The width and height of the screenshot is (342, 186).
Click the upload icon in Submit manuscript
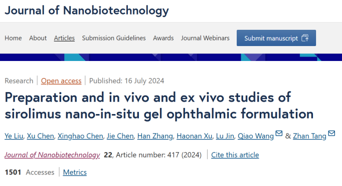(x=305, y=38)
